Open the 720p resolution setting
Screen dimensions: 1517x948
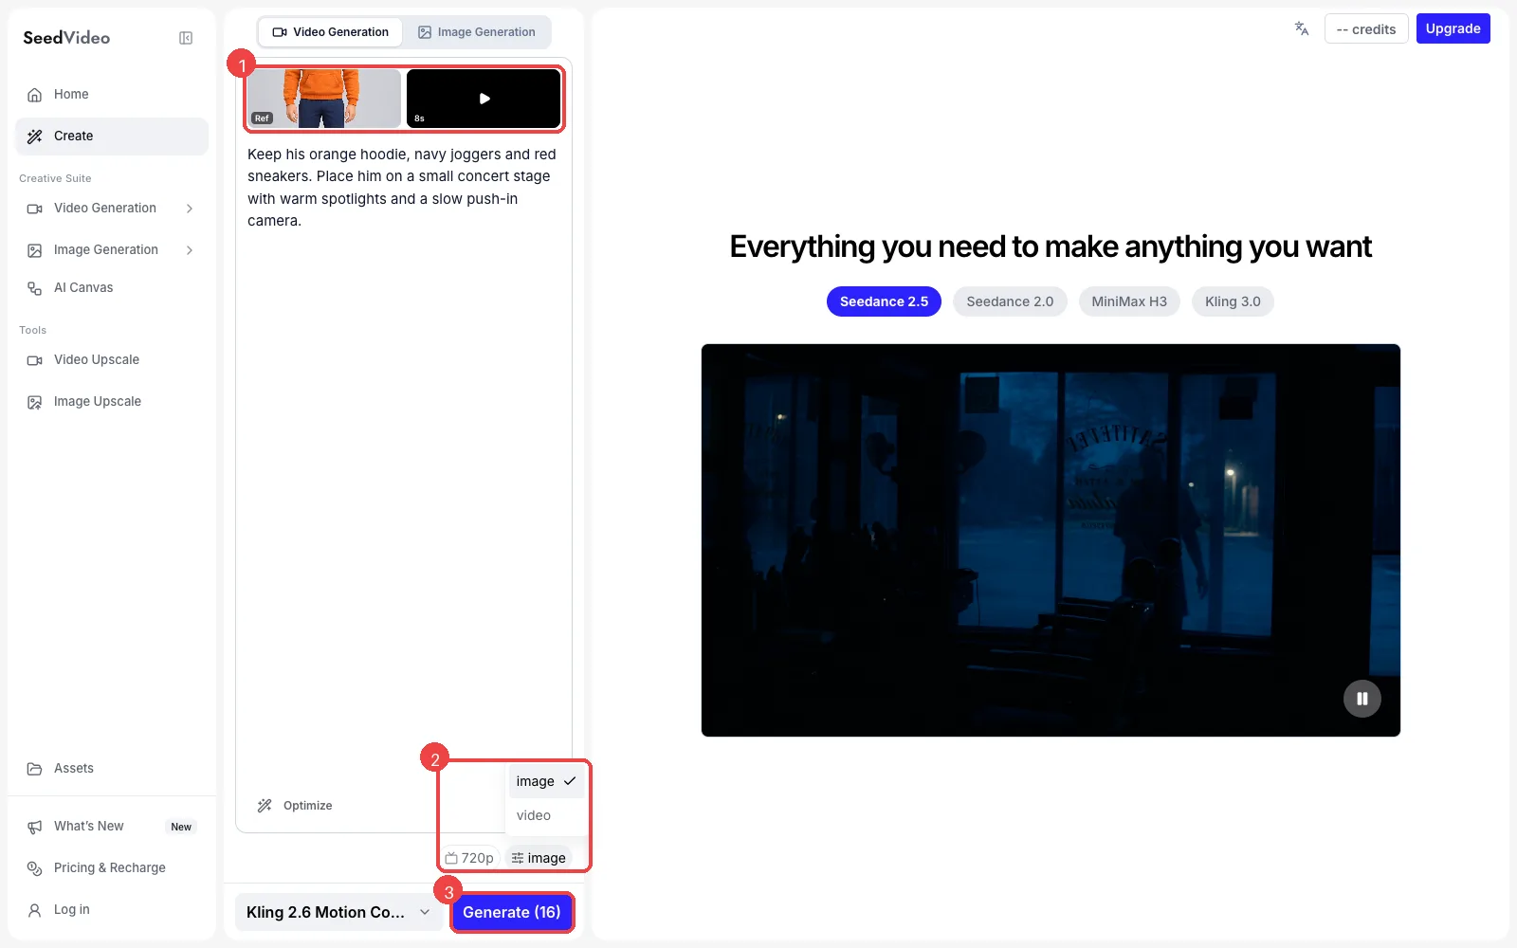pos(469,858)
